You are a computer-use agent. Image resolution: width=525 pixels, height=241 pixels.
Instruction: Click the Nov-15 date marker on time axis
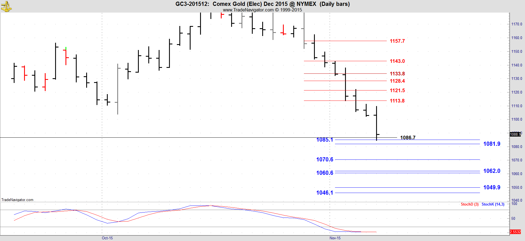click(335, 238)
